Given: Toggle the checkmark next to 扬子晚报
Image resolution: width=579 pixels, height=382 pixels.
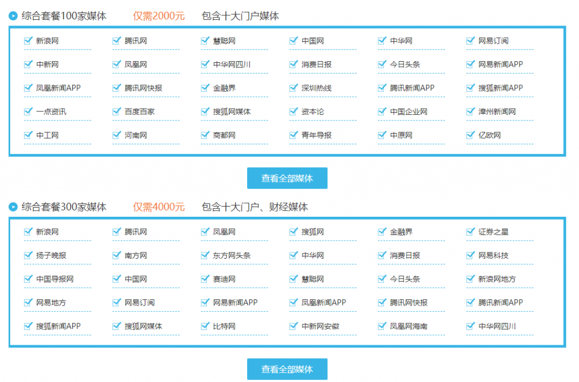Looking at the screenshot, I should (x=28, y=255).
